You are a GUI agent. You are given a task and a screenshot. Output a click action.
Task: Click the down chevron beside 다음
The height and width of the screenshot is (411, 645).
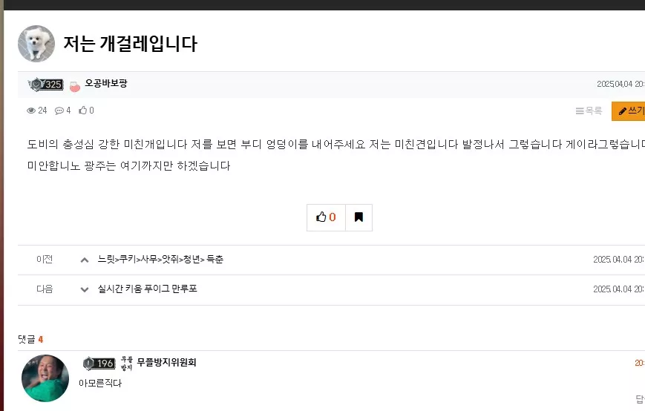click(x=85, y=289)
